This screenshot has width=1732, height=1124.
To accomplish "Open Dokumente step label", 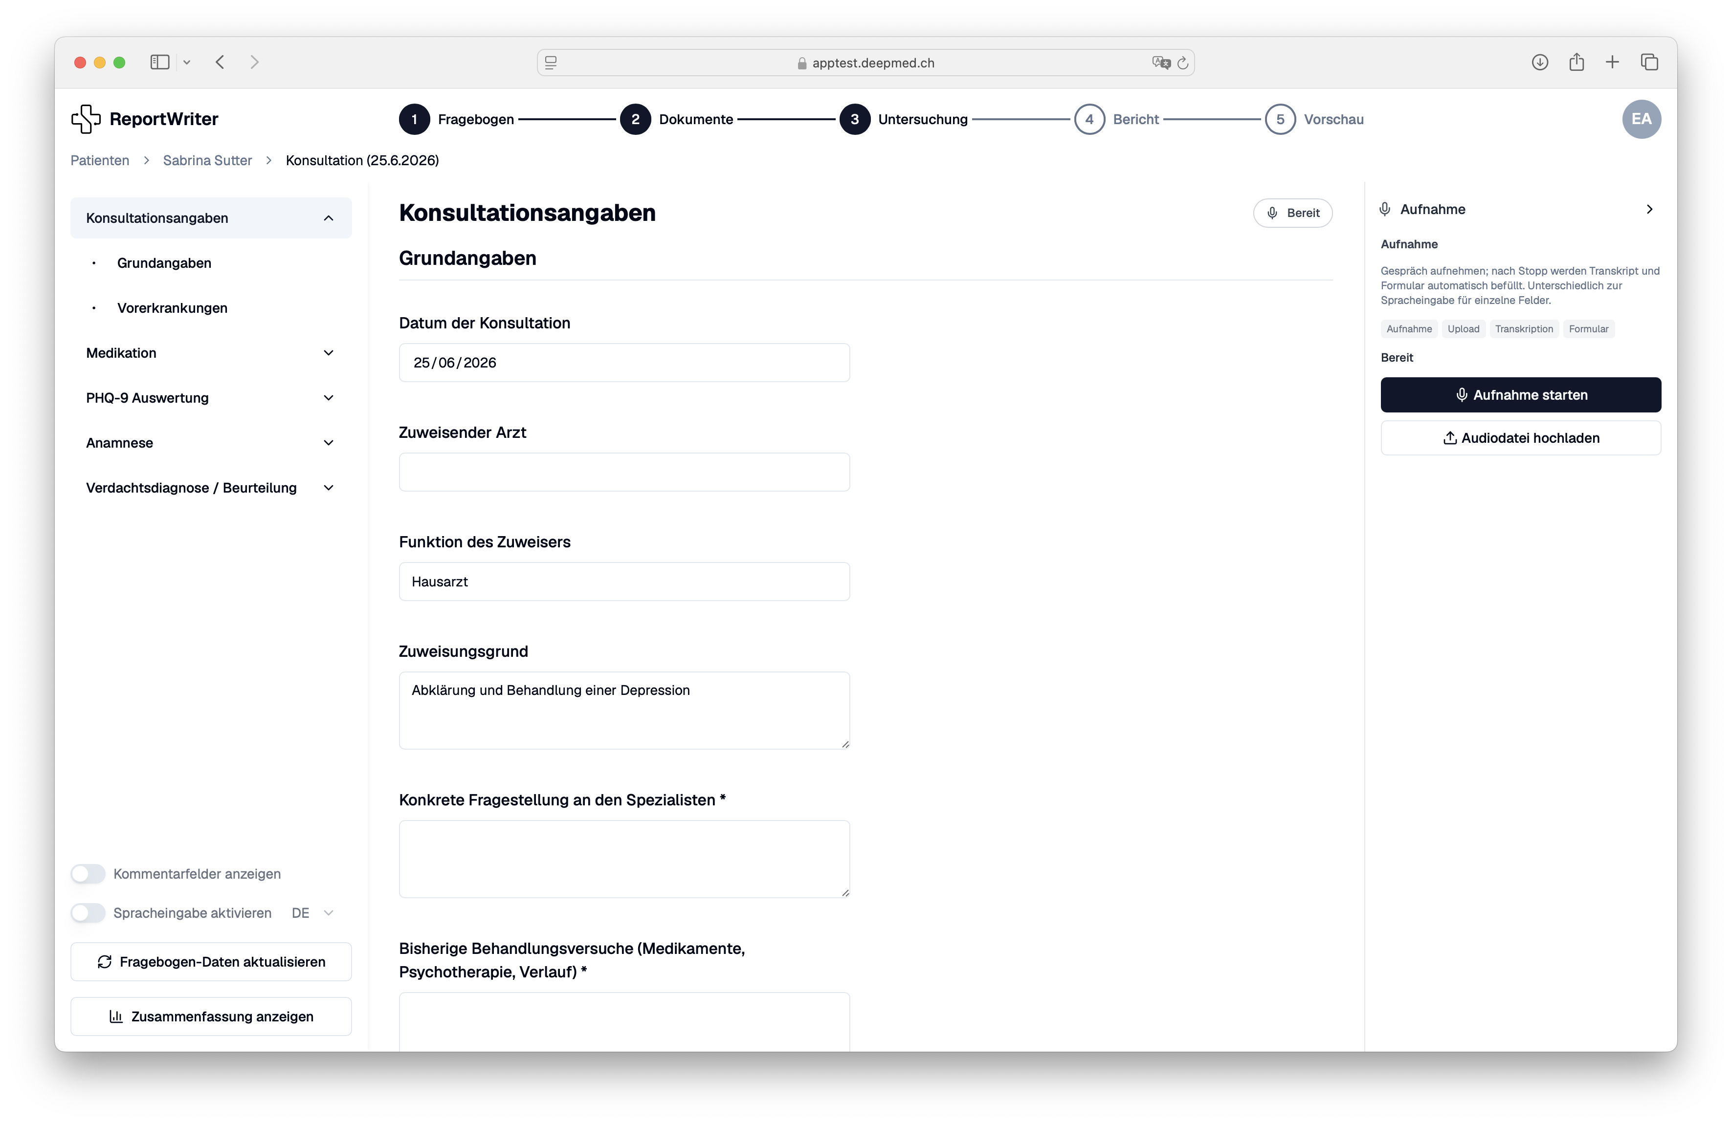I will [696, 119].
